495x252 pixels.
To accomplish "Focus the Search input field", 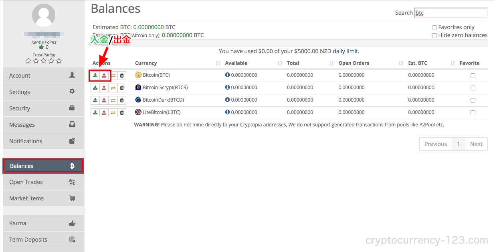I will 451,13.
